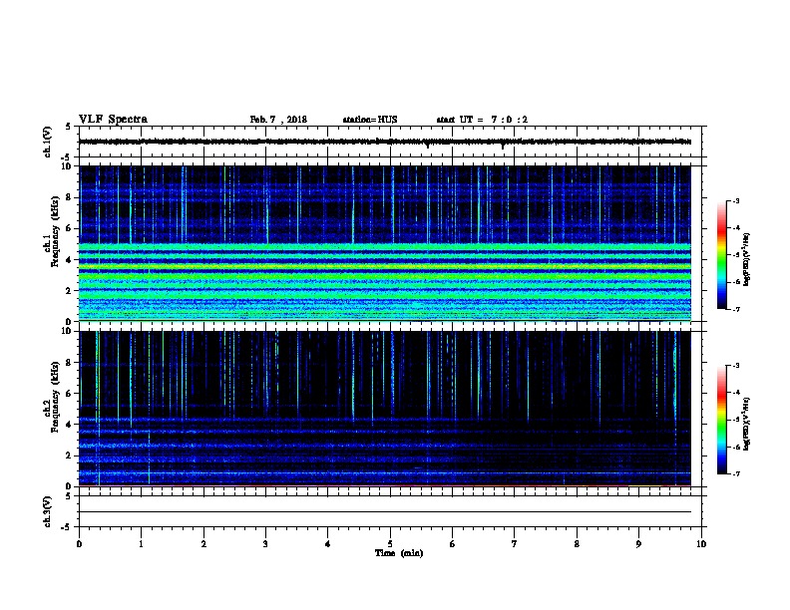Click time tick label "5" on x-axis

click(x=390, y=544)
